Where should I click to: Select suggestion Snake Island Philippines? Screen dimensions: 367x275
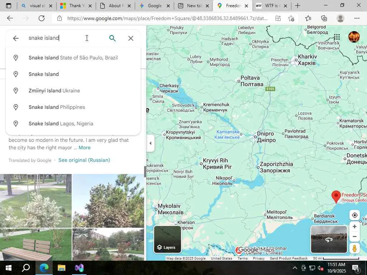click(73, 107)
